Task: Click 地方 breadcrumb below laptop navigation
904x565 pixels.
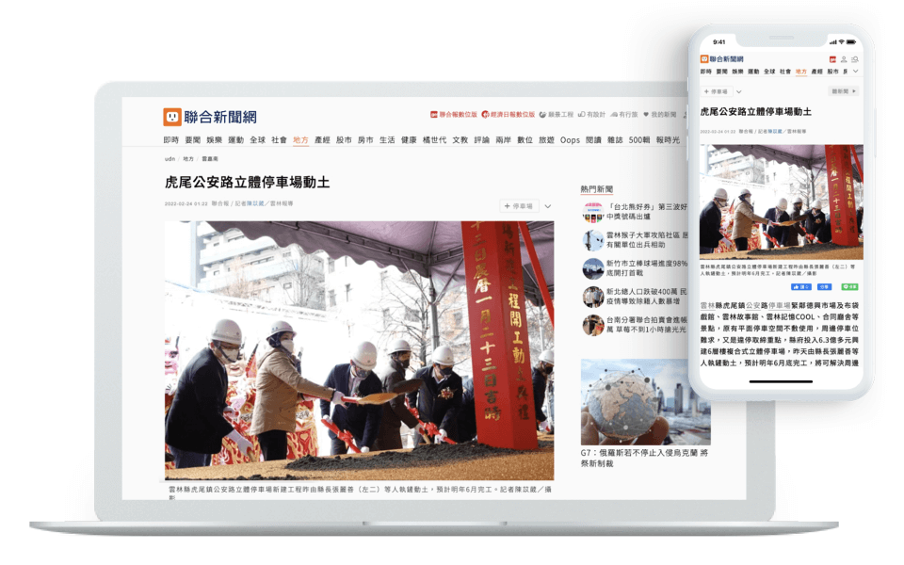Action: 188,159
